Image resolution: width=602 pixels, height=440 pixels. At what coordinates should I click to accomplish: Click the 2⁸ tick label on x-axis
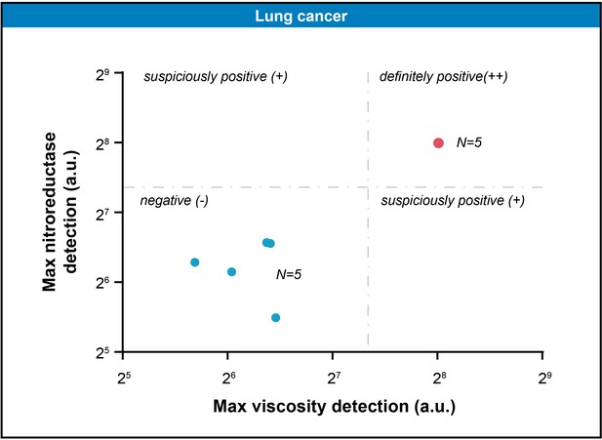439,378
